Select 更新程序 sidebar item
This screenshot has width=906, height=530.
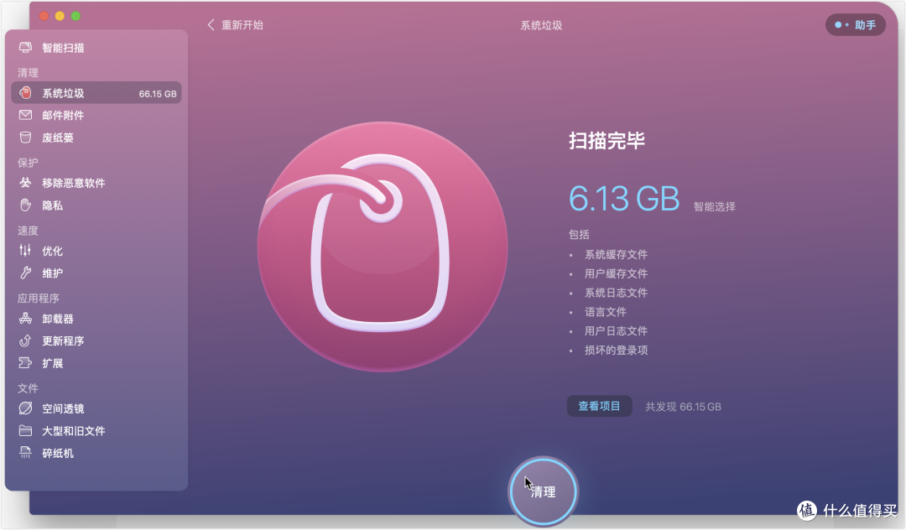[96, 340]
